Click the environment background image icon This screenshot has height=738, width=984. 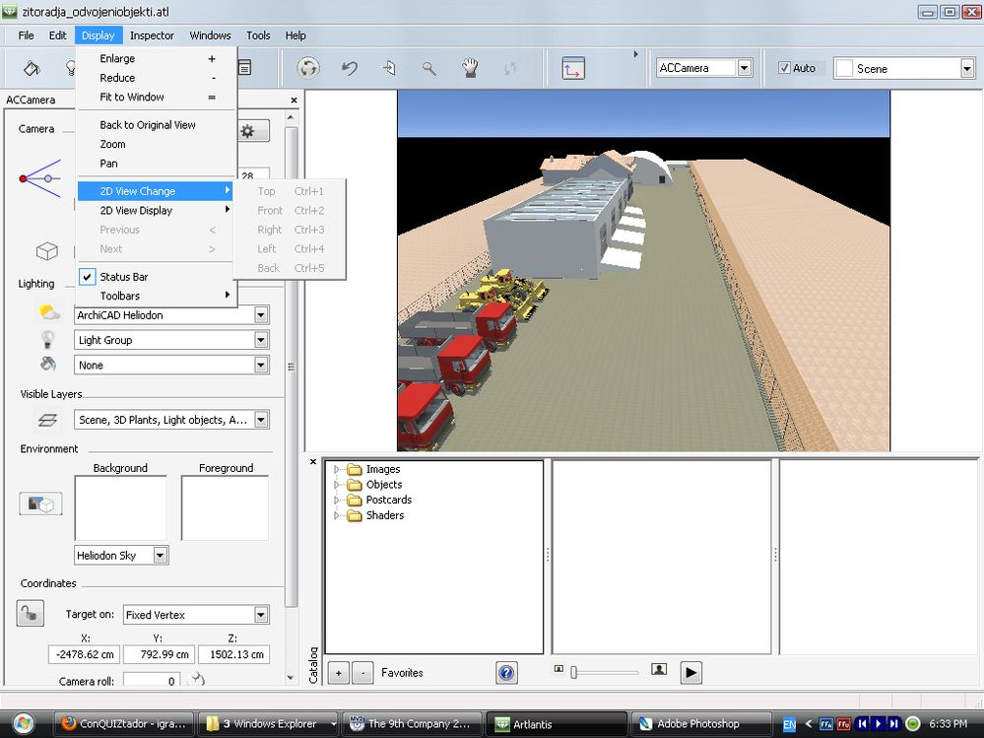point(41,503)
